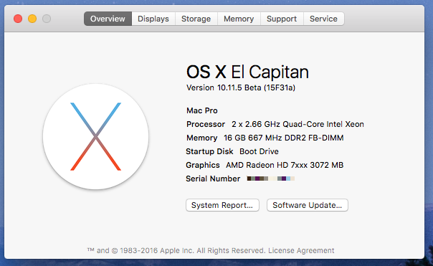
Task: Click the Boot Drive startup disk value
Action: [x=259, y=151]
